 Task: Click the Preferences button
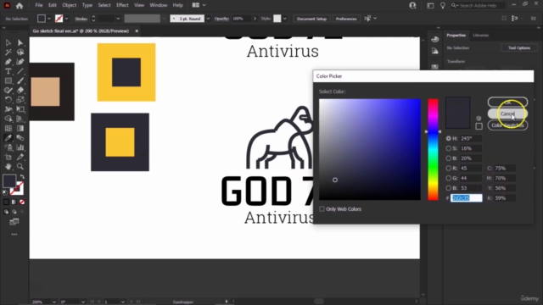pyautogui.click(x=346, y=19)
